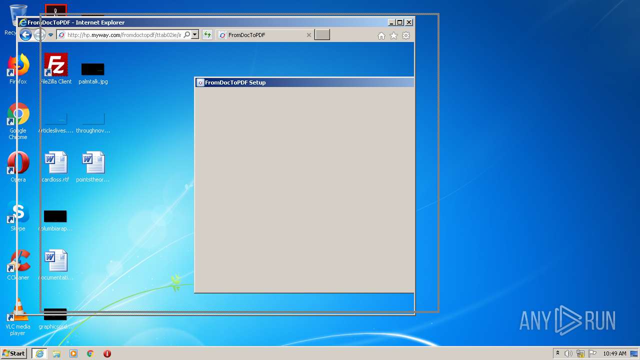Screen dimensions: 640x360
Task: Select the graphicsord file
Action: click(55, 318)
